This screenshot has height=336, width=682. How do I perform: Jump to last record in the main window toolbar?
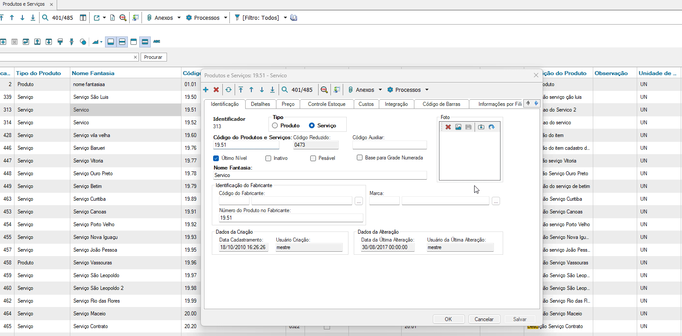(x=33, y=18)
